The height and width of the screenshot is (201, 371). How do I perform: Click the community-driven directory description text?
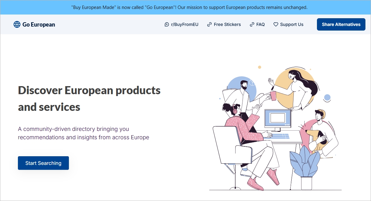point(83,133)
